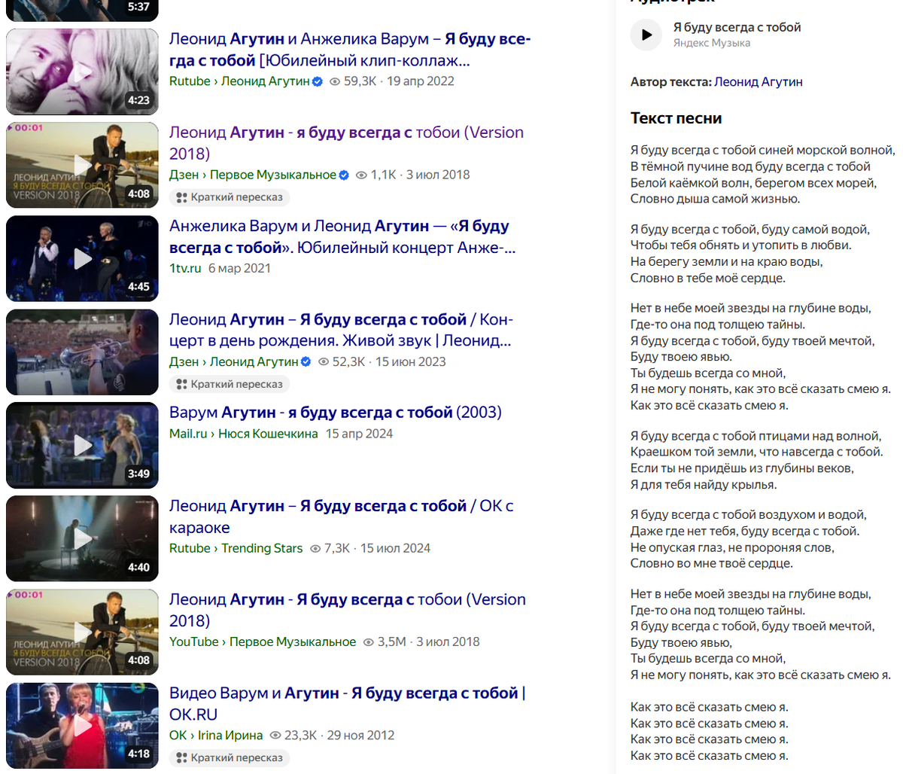The height and width of the screenshot is (774, 903).
Task: Click the views eye icon beside 1,1K
Action: click(362, 175)
